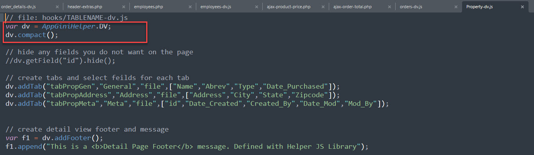Viewport: 534px width, 155px height.
Task: Click the "Date_Mod" string
Action: (319, 103)
